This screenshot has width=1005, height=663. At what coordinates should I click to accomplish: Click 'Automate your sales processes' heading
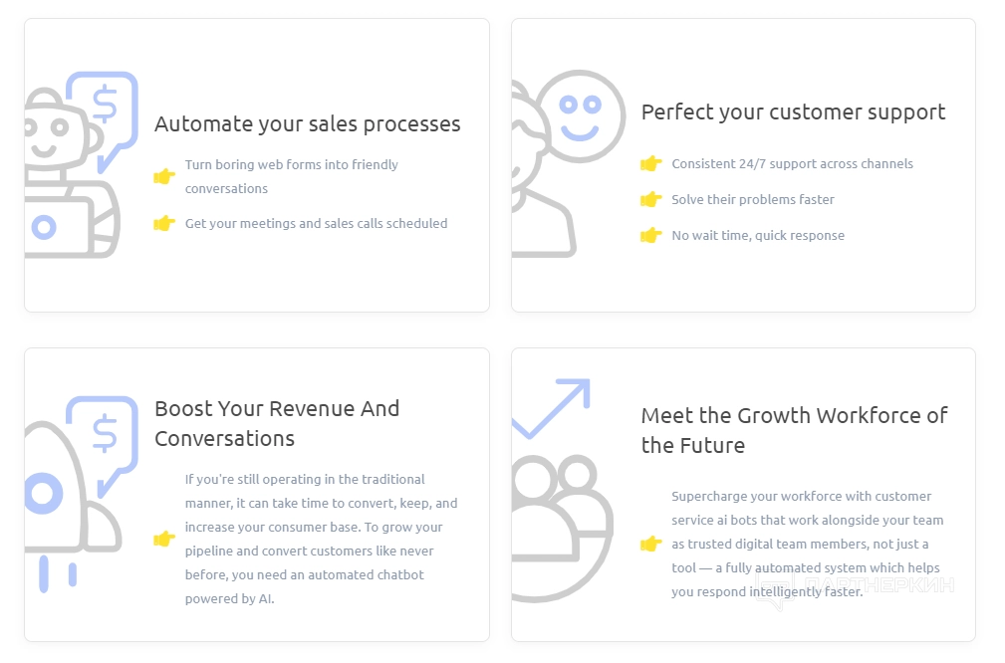coord(307,124)
